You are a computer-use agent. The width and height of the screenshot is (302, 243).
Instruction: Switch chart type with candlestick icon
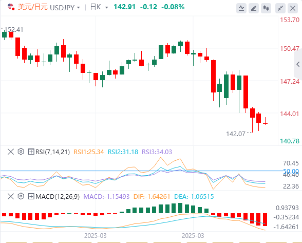point(266,8)
